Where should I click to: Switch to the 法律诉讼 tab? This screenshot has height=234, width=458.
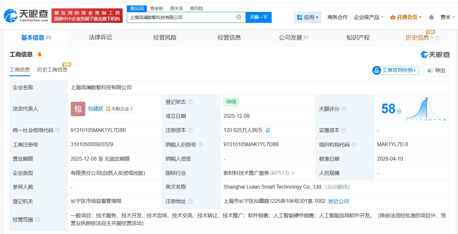point(100,38)
